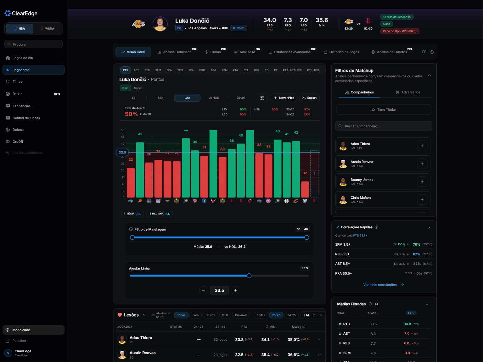Click Luka Dončić's profile photo
This screenshot has width=483, height=362.
[x=160, y=24]
